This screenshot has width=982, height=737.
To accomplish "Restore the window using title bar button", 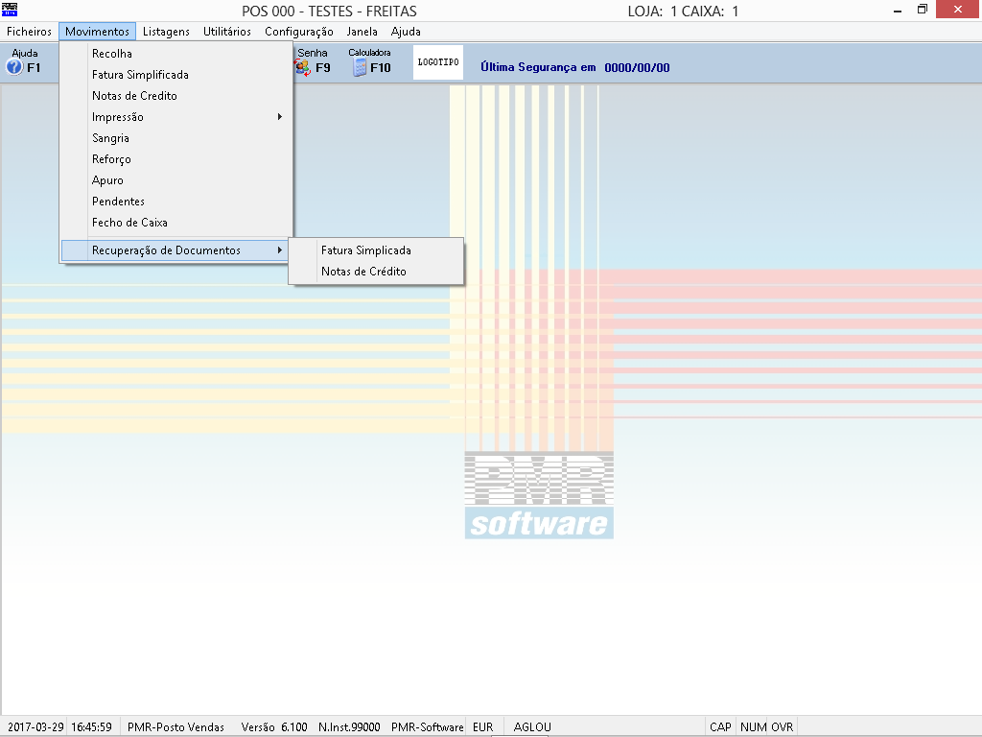I will point(923,10).
